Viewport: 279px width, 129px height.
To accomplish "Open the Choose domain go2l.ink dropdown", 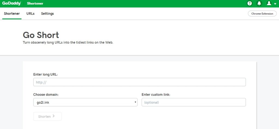I will pos(85,102).
